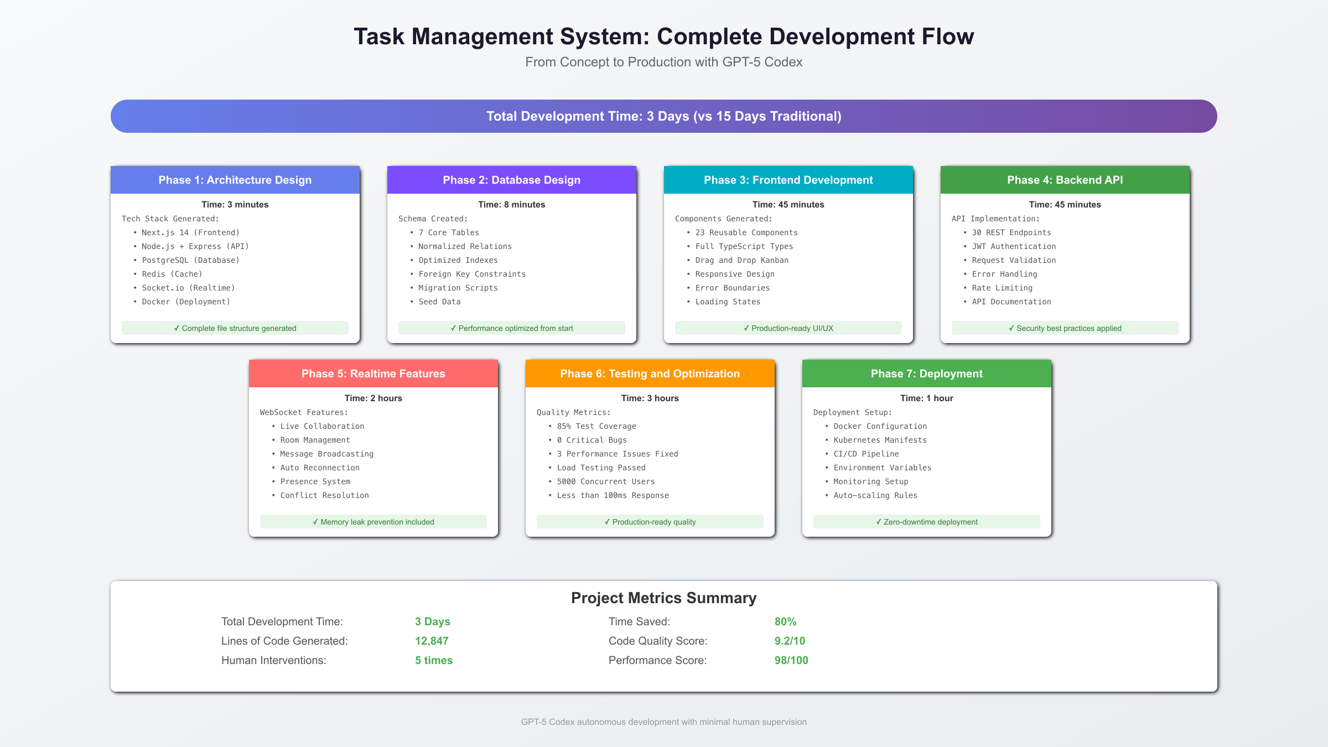Click 'Next.js 14 (Frontend)' list item
The width and height of the screenshot is (1328, 747).
(x=190, y=232)
